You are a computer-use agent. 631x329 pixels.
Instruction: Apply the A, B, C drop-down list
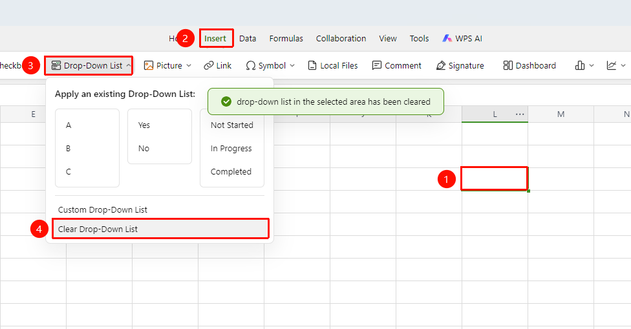pos(87,148)
